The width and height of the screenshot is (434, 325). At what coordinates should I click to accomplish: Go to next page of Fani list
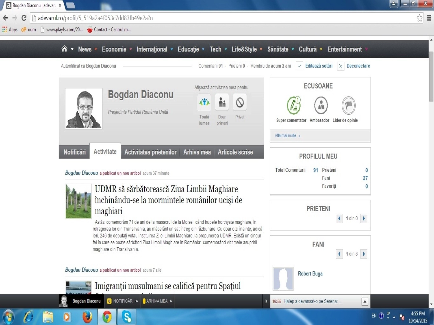tap(364, 254)
